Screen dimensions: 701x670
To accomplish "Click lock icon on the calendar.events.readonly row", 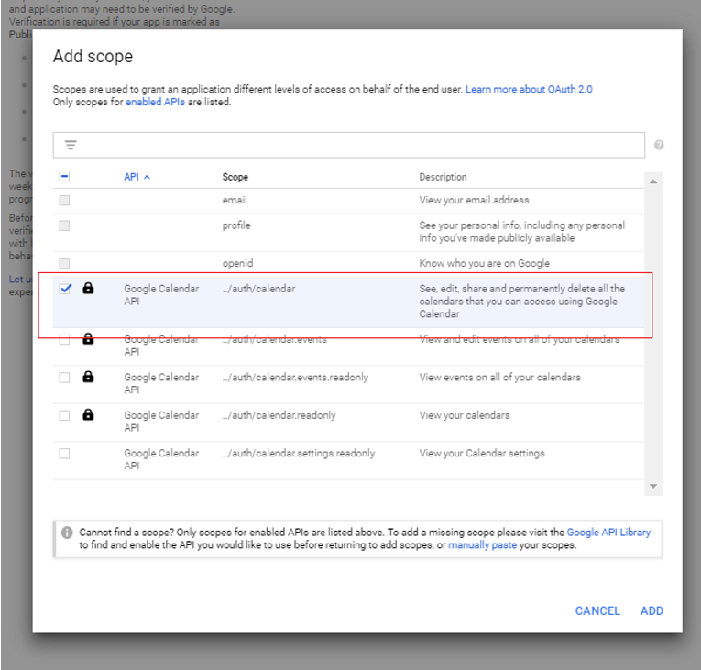I will click(88, 377).
